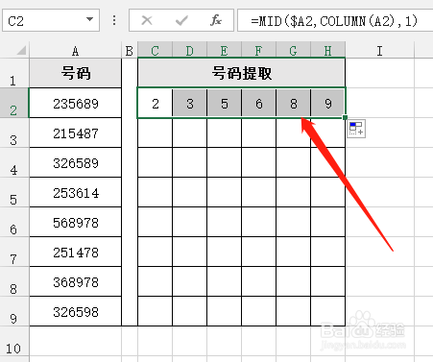Select cell containing 253614
Image resolution: width=433 pixels, height=362 pixels.
[x=75, y=192]
